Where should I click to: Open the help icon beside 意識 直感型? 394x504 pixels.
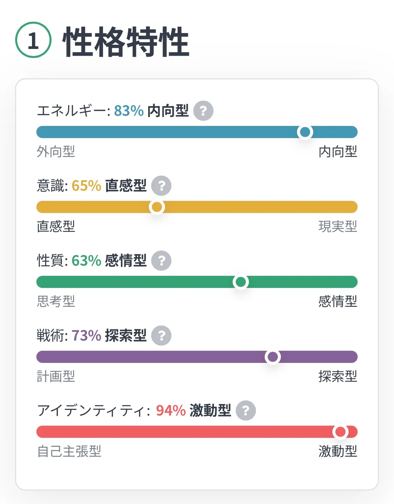coord(161,186)
